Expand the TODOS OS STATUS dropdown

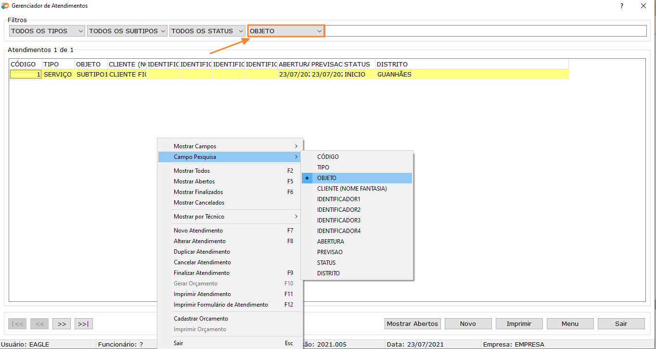point(207,31)
